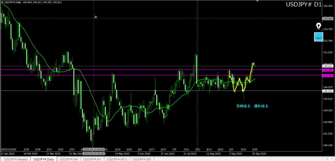Click the 148.336 lower magenta price label
The height and width of the screenshot is (161, 335).
[x=328, y=76]
